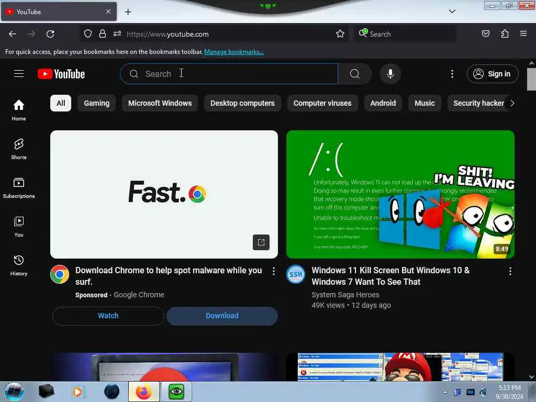The height and width of the screenshot is (402, 536).
Task: Open the media player taskbar icon
Action: pyautogui.click(x=77, y=392)
